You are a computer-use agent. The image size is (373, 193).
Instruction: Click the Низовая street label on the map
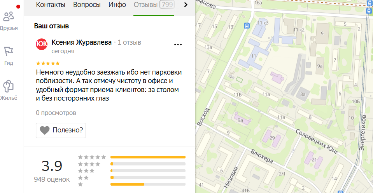point(231,177)
